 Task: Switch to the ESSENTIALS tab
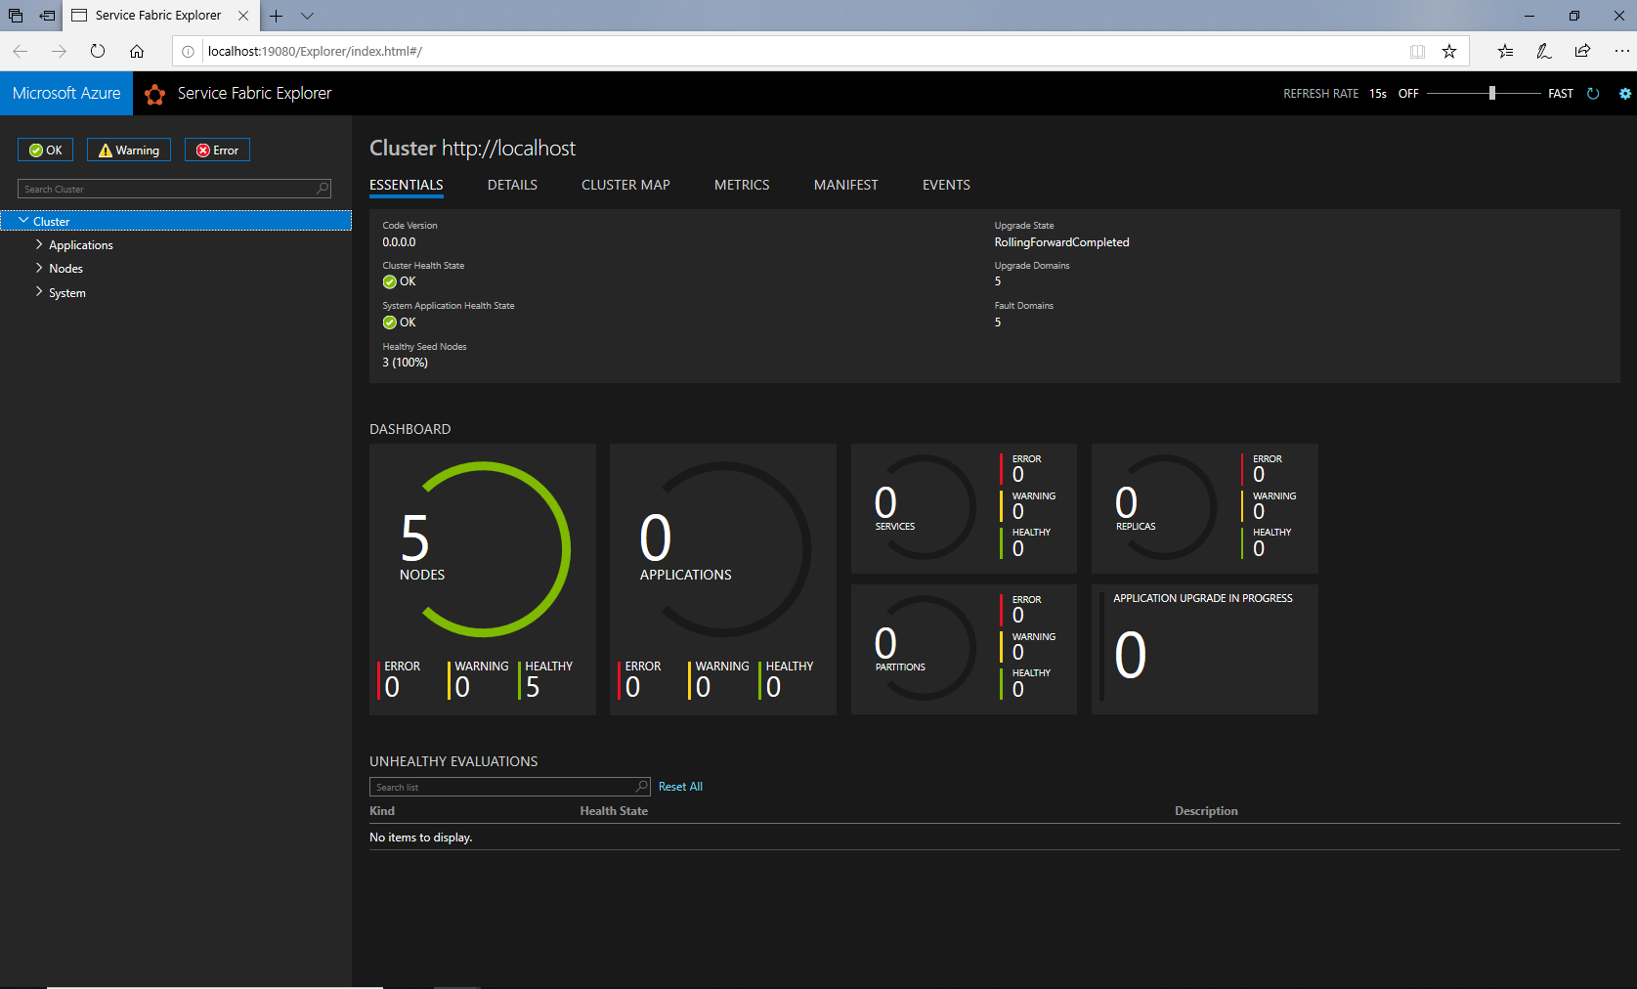pyautogui.click(x=407, y=185)
